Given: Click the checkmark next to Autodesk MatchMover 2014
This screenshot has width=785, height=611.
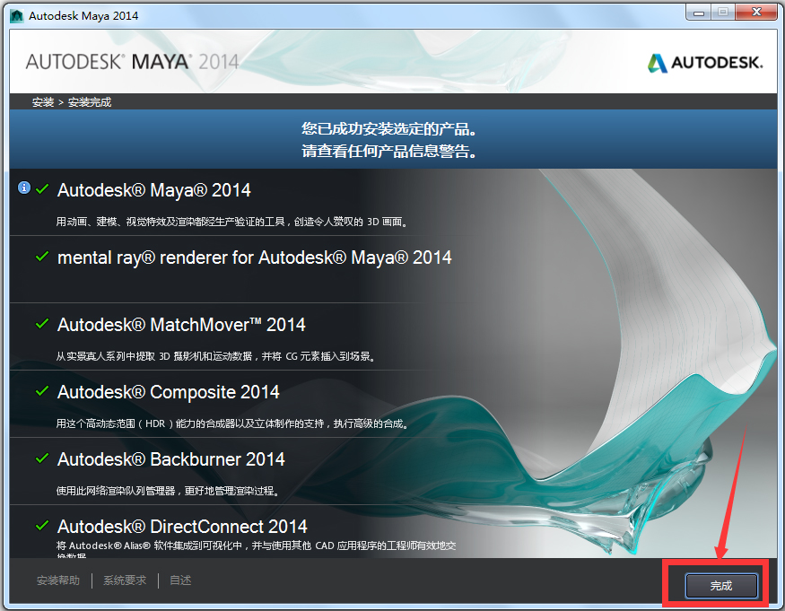Looking at the screenshot, I should click(x=41, y=324).
